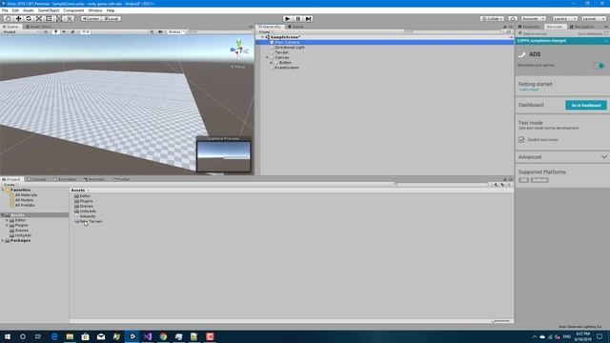Open Chrome from the taskbar
Screen dimensions: 610x343
(x=163, y=336)
